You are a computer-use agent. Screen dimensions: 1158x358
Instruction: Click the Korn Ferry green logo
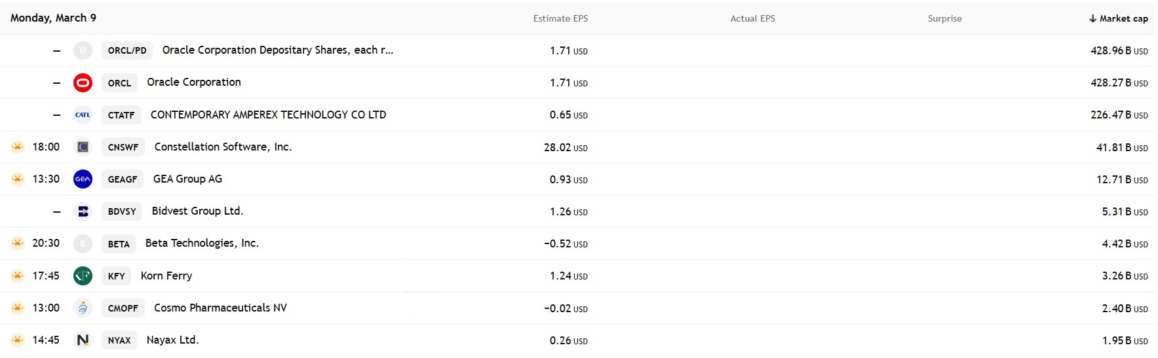[x=83, y=276]
